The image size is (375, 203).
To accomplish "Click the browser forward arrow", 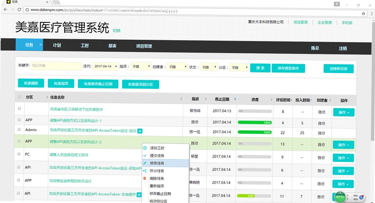I will (12, 9).
